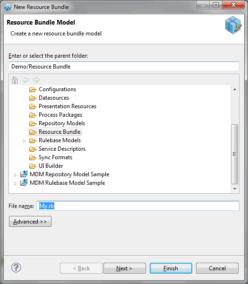Click the Configurations folder icon

33,89
